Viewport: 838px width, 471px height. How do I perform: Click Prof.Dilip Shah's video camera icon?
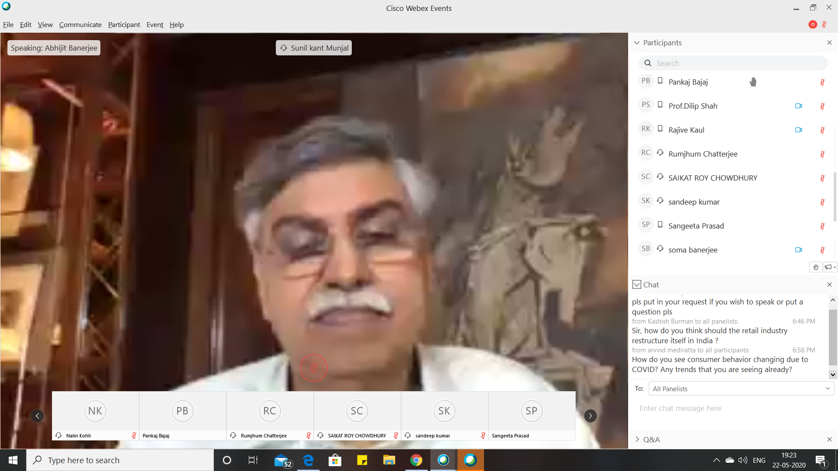point(799,106)
